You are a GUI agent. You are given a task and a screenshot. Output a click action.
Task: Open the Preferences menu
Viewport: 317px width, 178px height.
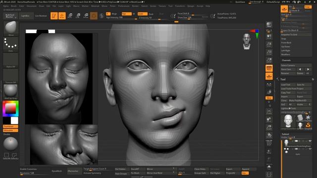tap(124, 6)
